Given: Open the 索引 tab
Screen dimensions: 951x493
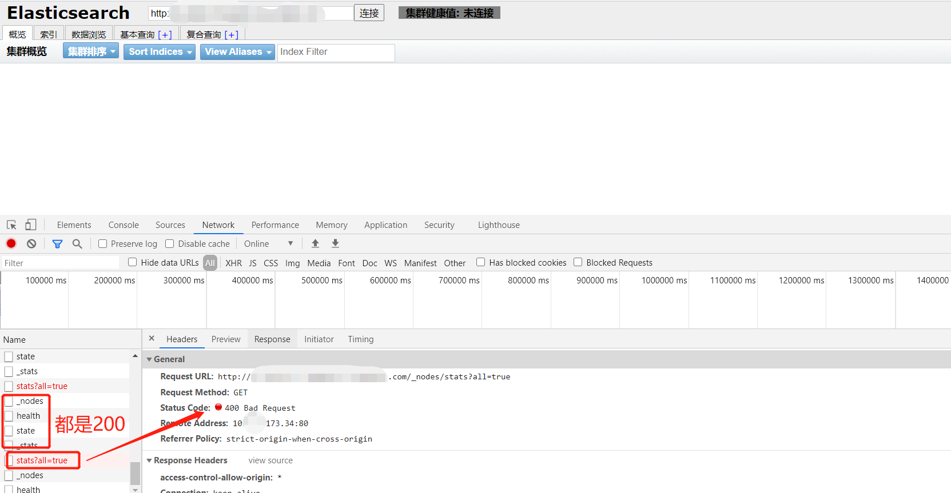Looking at the screenshot, I should [x=48, y=34].
